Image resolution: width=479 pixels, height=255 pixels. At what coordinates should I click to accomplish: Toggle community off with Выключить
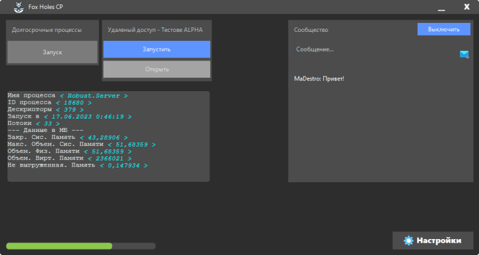coord(443,29)
